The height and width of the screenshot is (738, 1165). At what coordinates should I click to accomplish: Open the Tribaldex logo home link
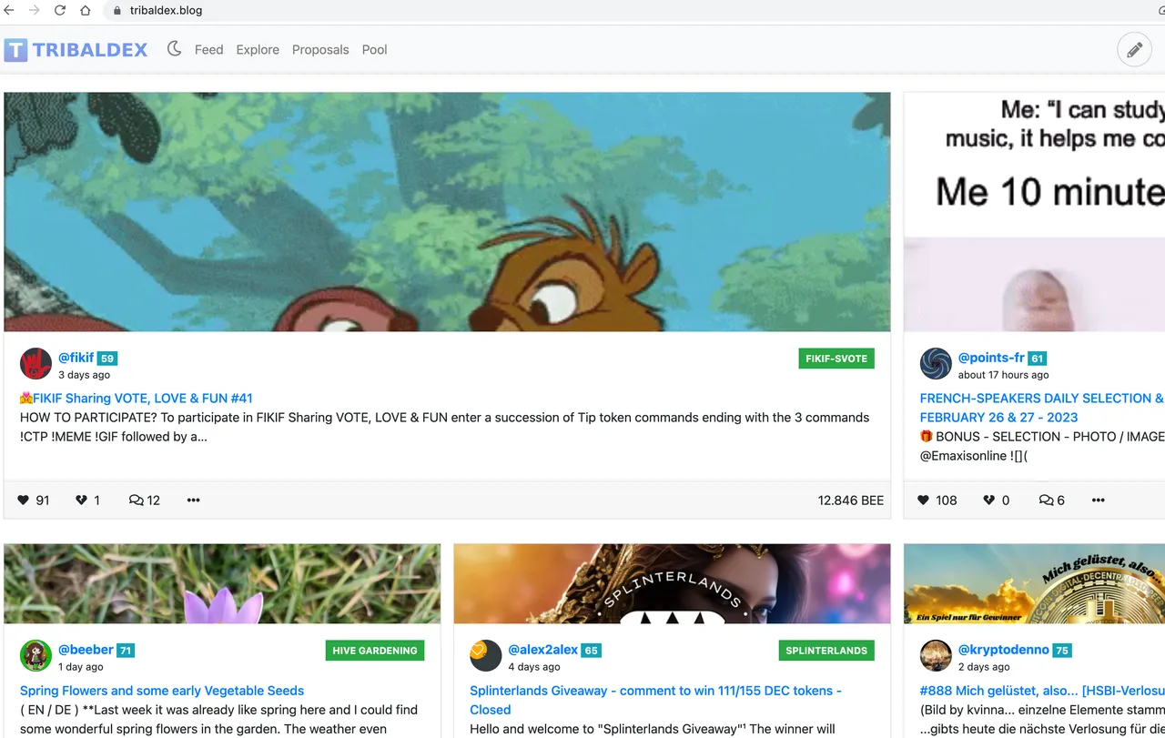coord(76,50)
